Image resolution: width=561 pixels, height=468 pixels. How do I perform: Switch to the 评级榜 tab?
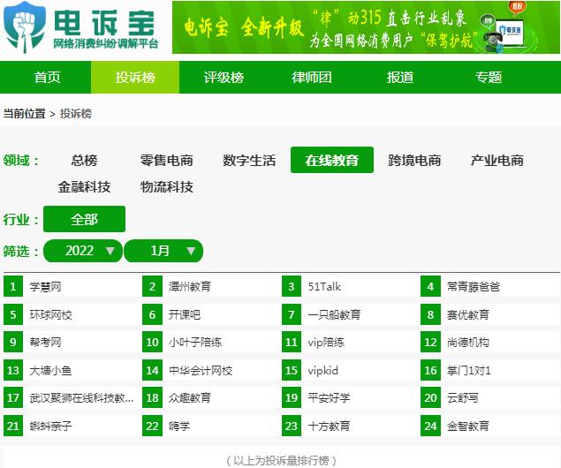[x=224, y=78]
